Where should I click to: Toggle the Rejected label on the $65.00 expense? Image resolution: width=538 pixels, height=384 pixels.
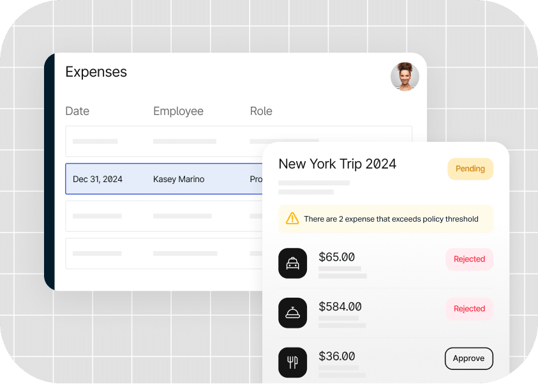click(x=469, y=259)
